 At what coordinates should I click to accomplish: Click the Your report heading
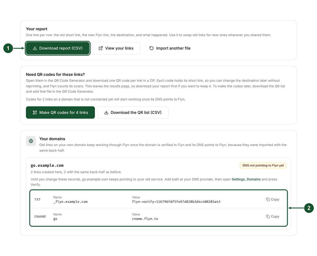pos(37,29)
